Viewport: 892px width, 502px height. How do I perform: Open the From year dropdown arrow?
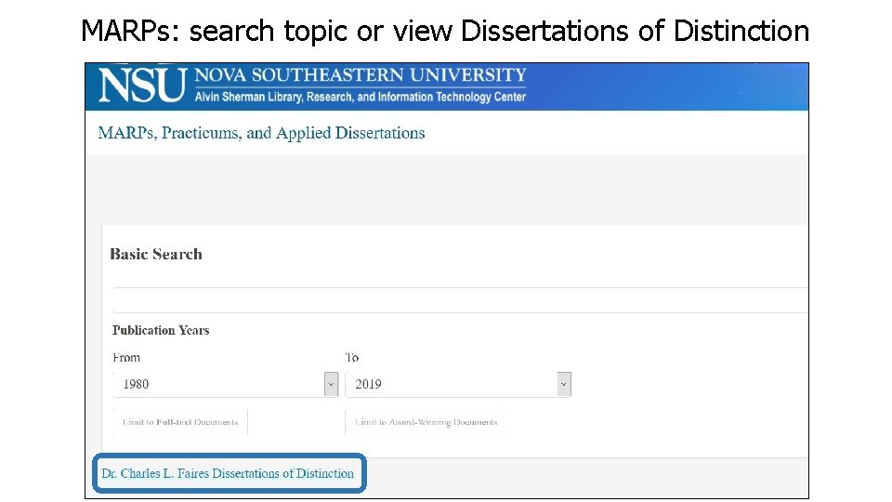pos(331,384)
